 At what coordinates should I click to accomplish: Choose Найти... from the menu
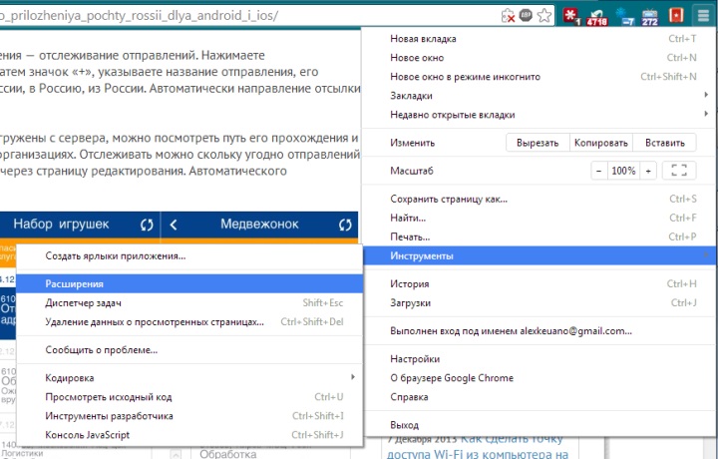(x=538, y=218)
